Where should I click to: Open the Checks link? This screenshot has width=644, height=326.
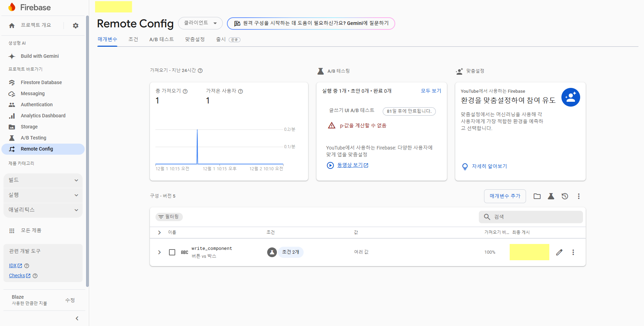coord(19,276)
